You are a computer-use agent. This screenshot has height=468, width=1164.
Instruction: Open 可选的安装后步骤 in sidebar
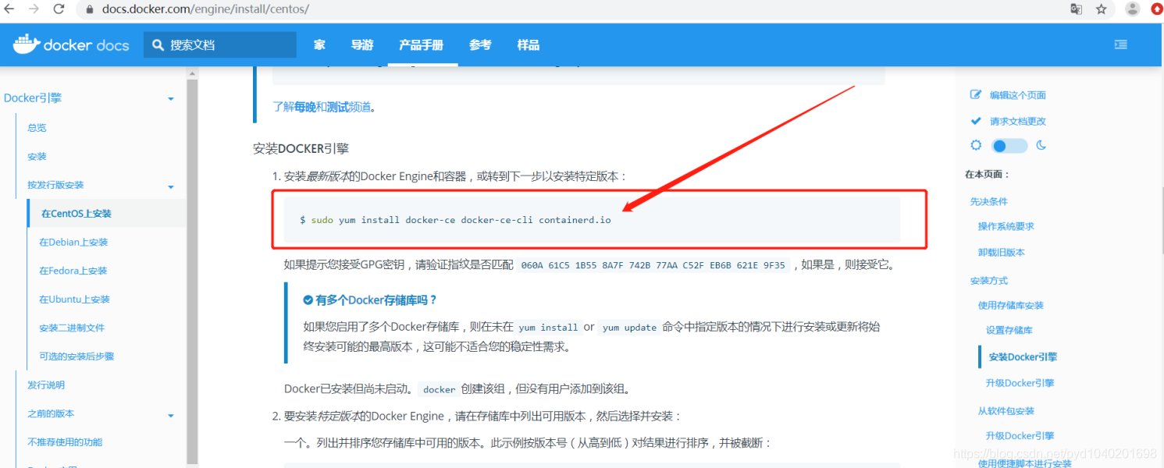[77, 356]
